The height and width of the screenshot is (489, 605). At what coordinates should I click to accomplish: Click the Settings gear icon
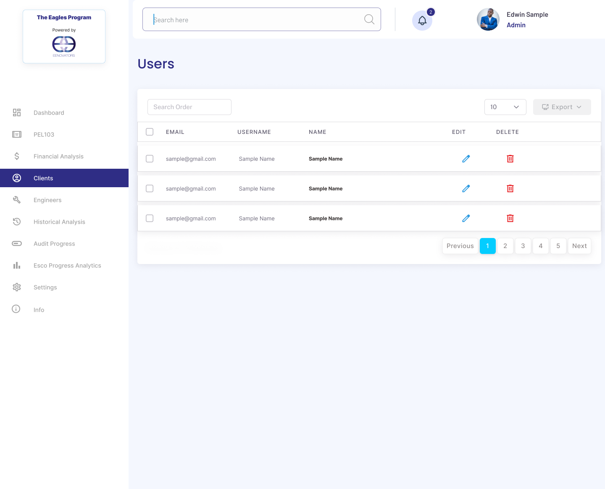pos(17,287)
